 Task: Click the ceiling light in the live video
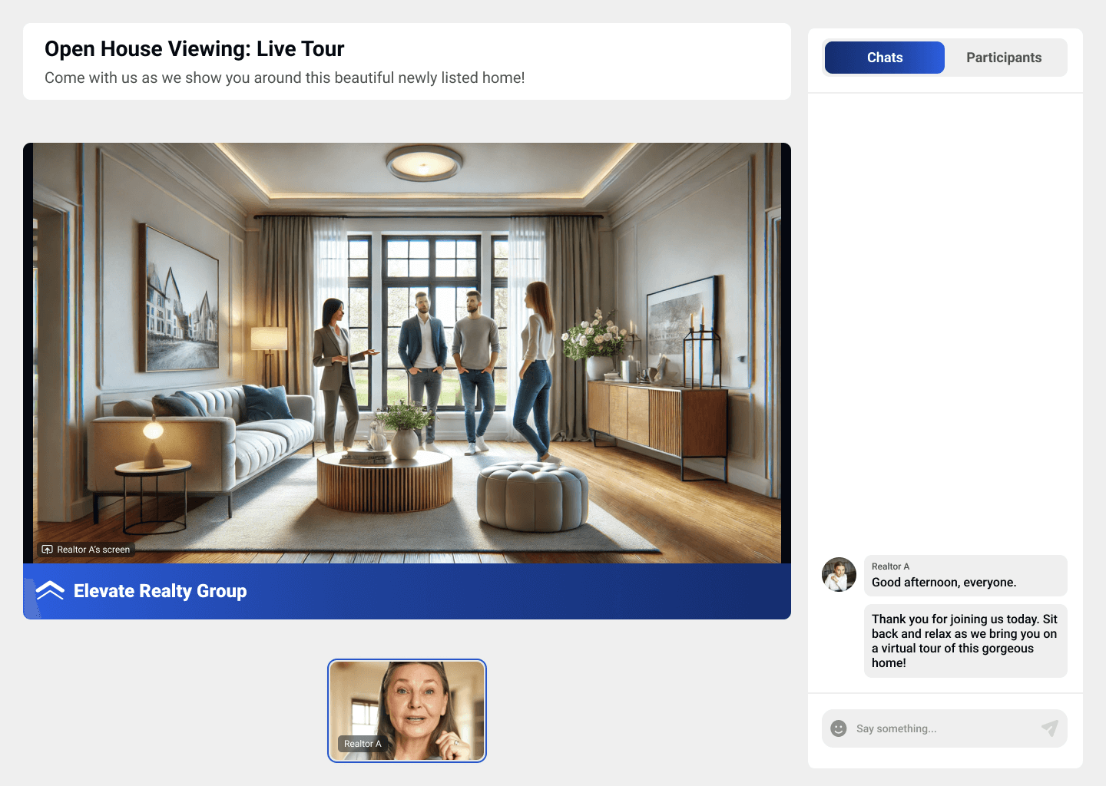(x=423, y=163)
